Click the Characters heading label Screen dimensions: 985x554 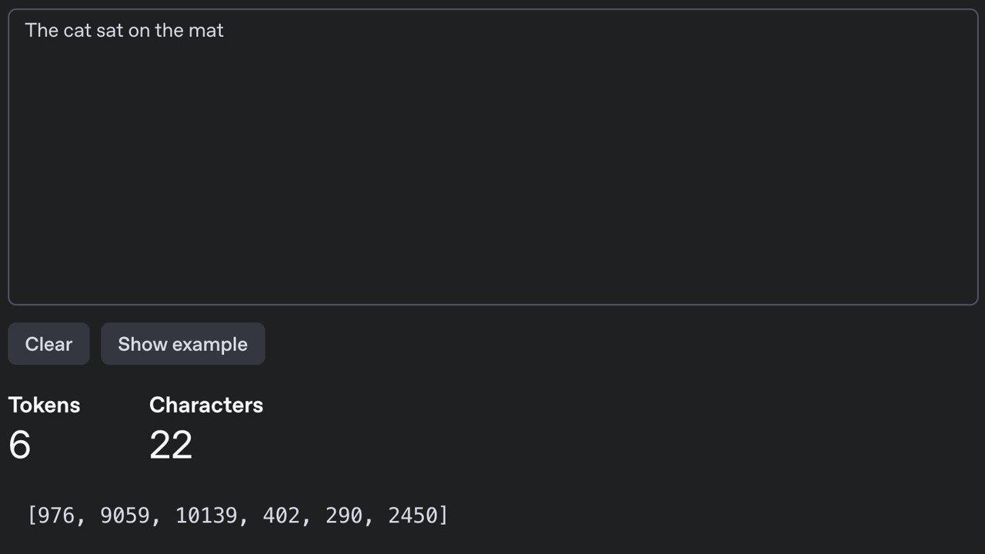click(x=205, y=405)
